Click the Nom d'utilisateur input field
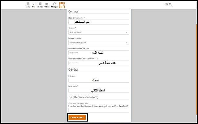 tap(99, 22)
